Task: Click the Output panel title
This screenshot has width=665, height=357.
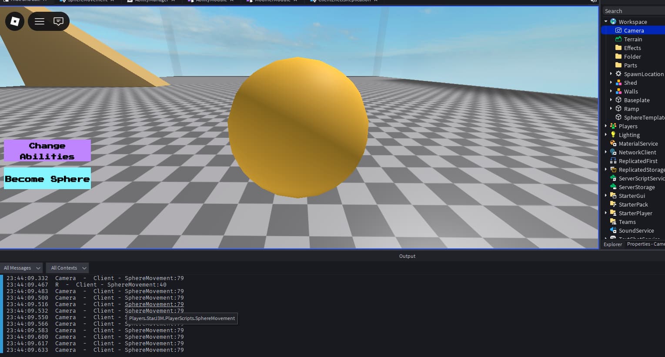Action: (407, 256)
